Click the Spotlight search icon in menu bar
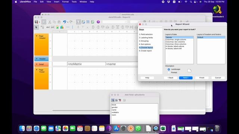 click(x=191, y=2)
